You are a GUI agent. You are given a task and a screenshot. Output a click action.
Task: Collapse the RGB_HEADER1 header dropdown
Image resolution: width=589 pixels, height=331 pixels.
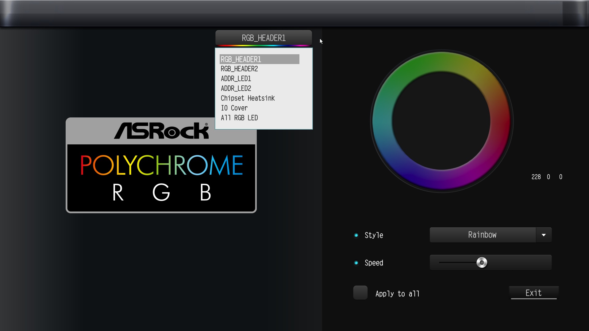click(x=264, y=38)
